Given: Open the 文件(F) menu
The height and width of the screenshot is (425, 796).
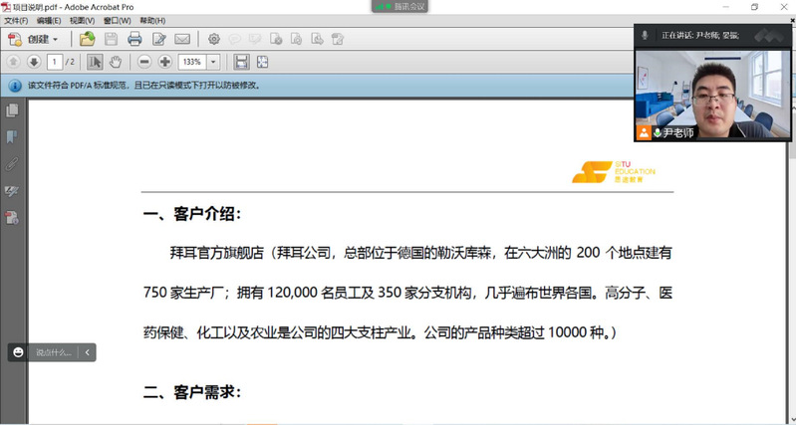Looking at the screenshot, I should 16,21.
